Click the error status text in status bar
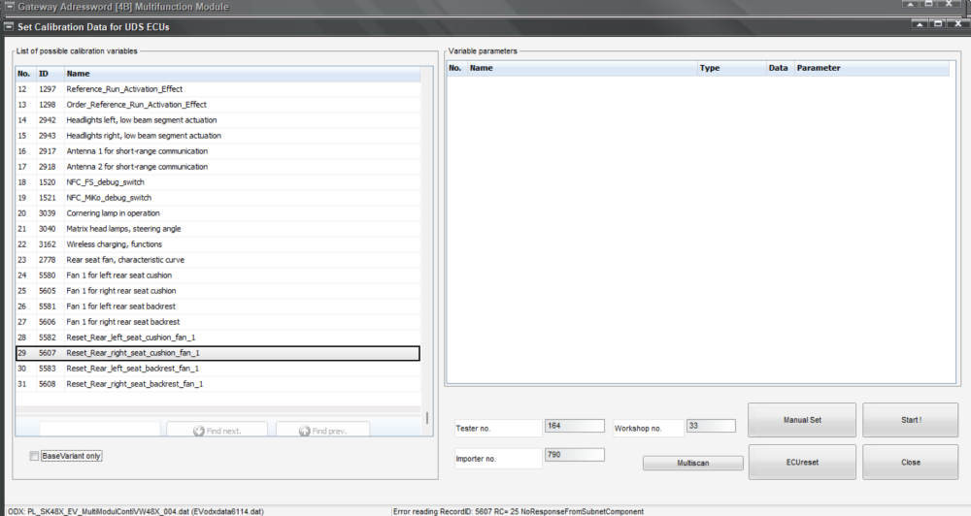Viewport: 971px width, 516px height. (x=519, y=512)
